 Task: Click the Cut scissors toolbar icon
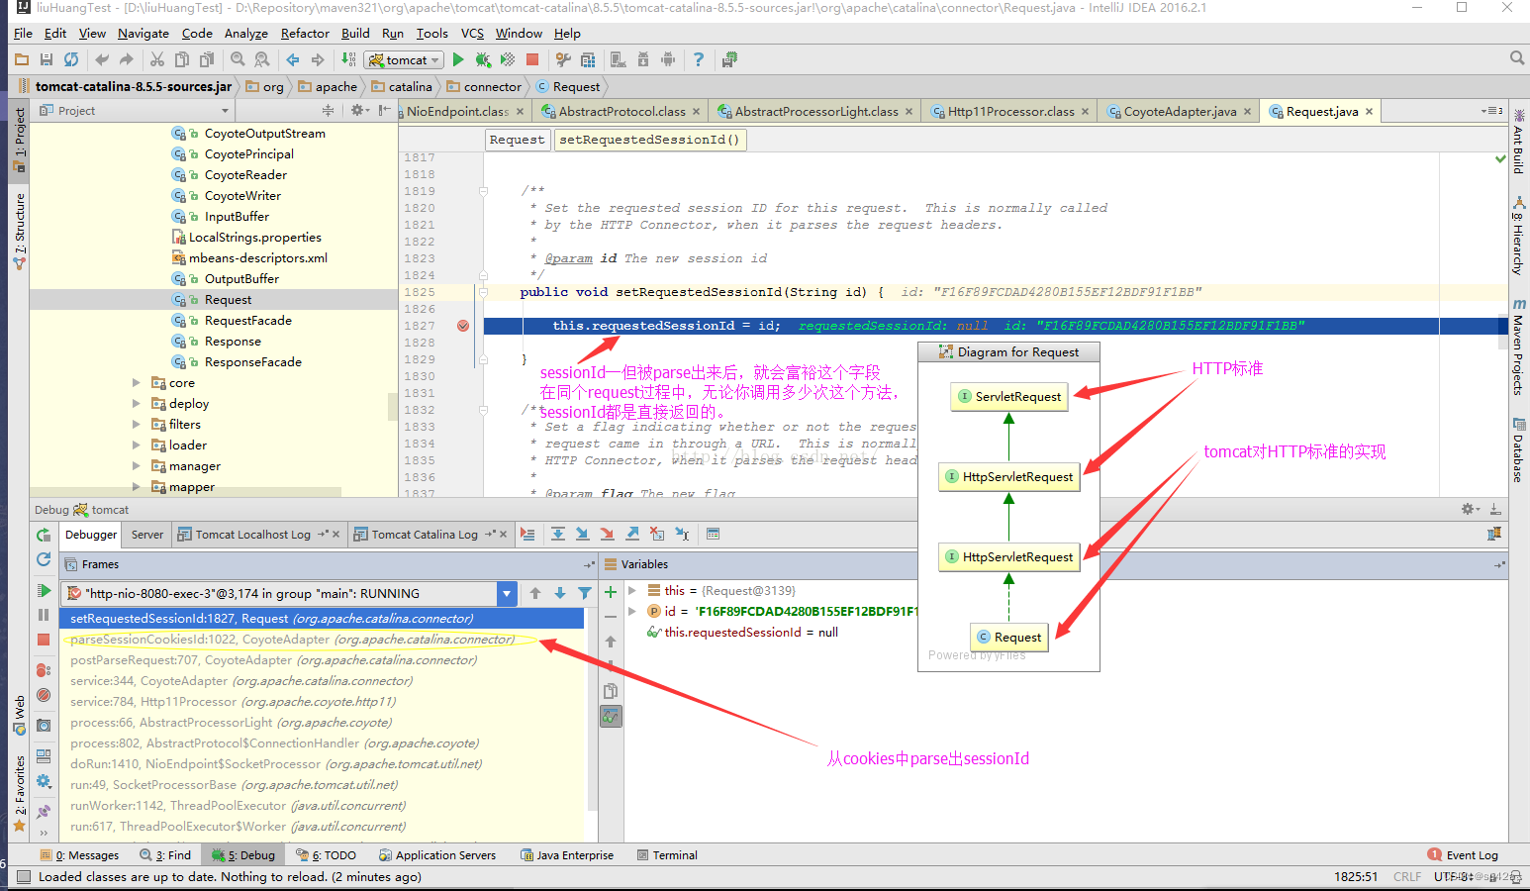coord(157,60)
